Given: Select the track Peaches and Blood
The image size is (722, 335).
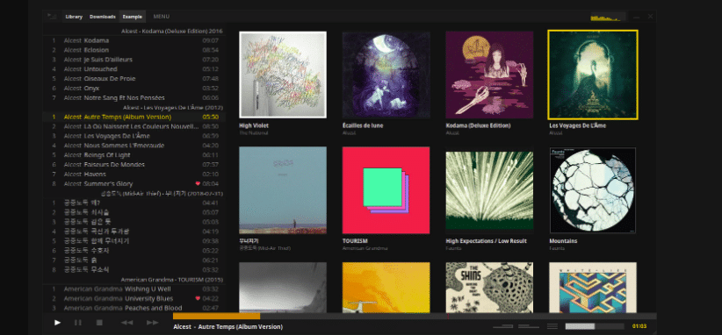Looking at the screenshot, I should (x=134, y=308).
